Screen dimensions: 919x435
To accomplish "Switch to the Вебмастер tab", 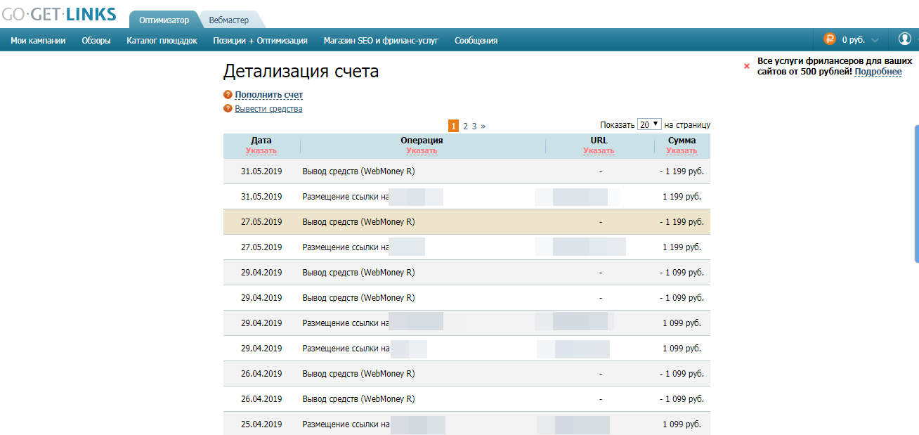I will pyautogui.click(x=228, y=20).
